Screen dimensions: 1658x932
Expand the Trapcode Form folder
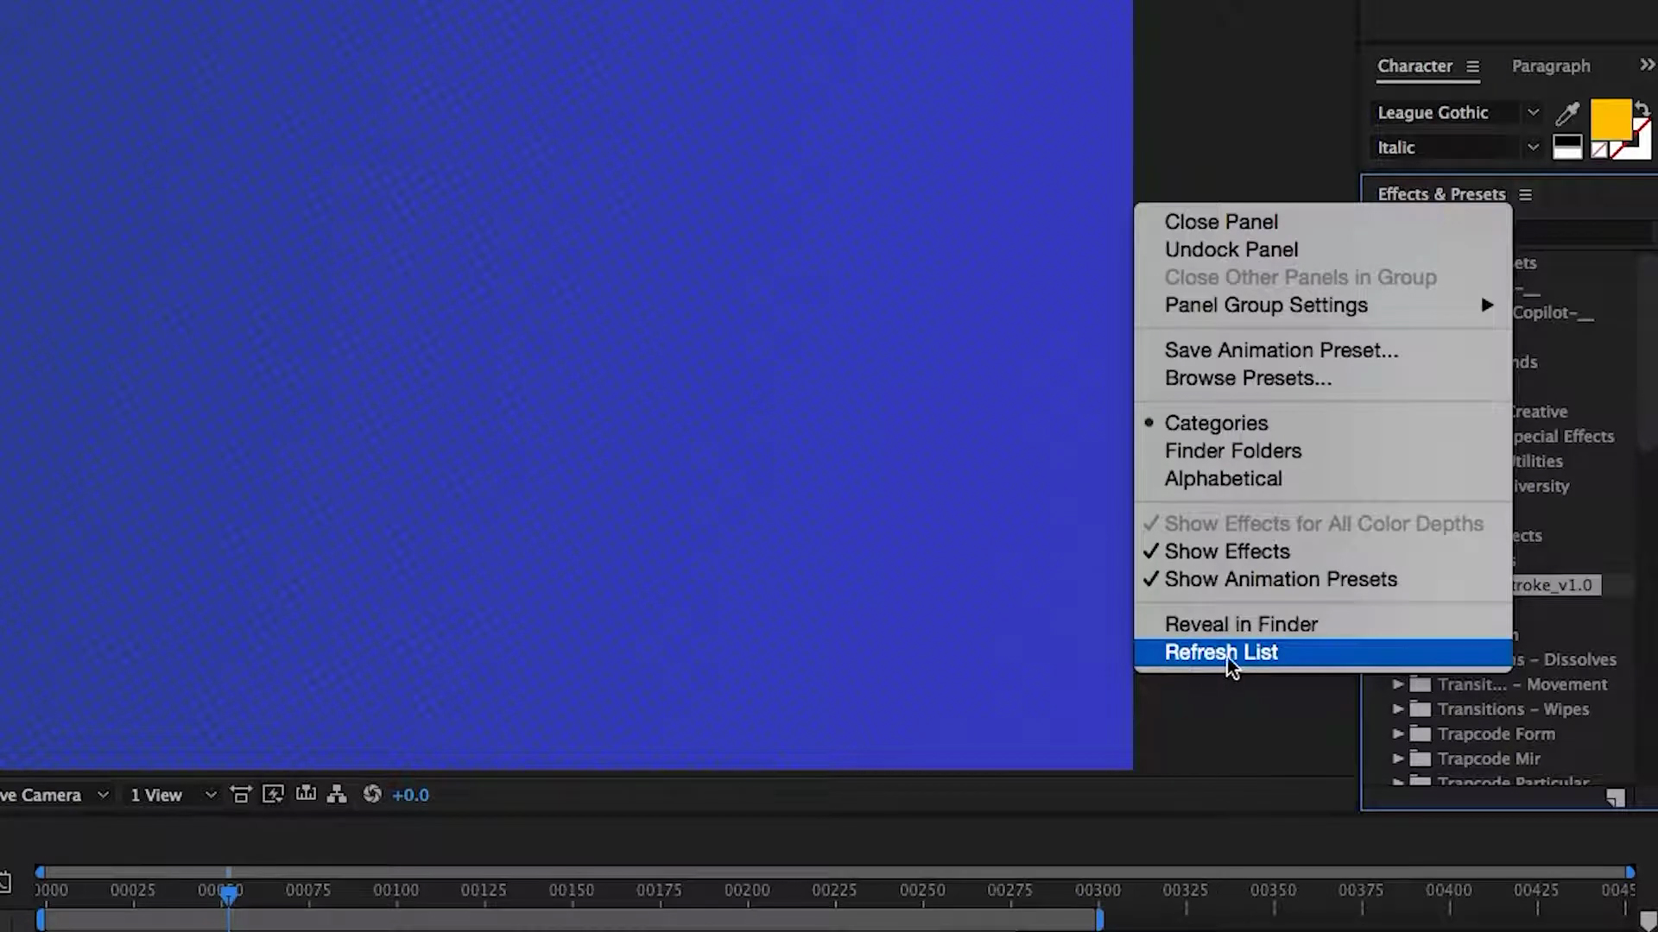click(1397, 734)
